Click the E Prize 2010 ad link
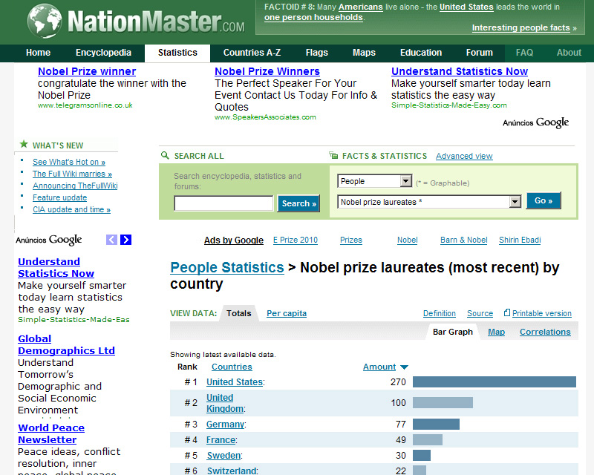The width and height of the screenshot is (594, 475). 296,240
